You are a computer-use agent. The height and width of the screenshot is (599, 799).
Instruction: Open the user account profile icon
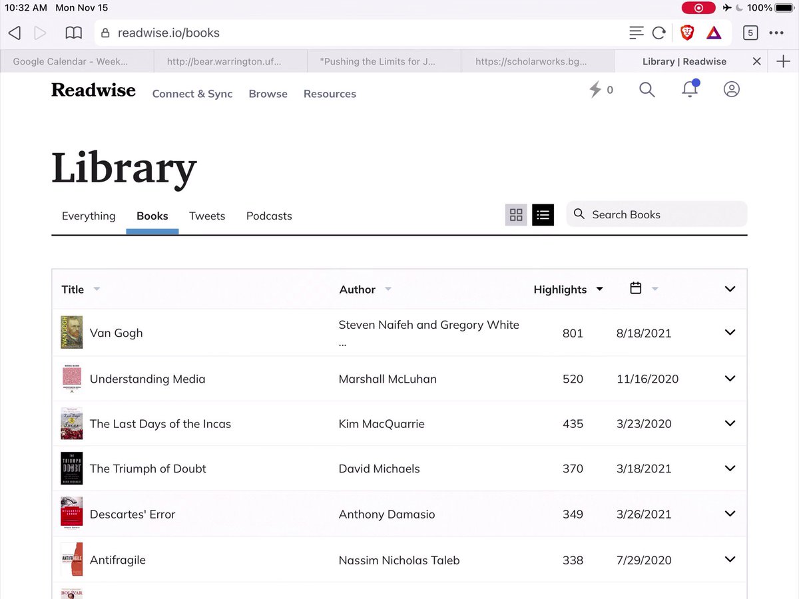(x=732, y=89)
